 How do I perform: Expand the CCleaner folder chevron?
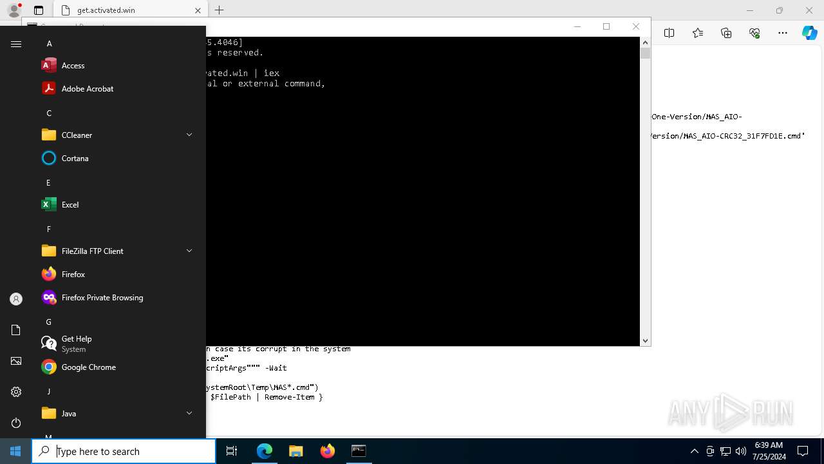tap(189, 135)
